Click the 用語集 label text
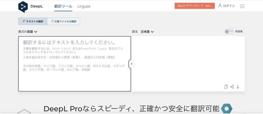The image size is (263, 114). [x=239, y=31]
